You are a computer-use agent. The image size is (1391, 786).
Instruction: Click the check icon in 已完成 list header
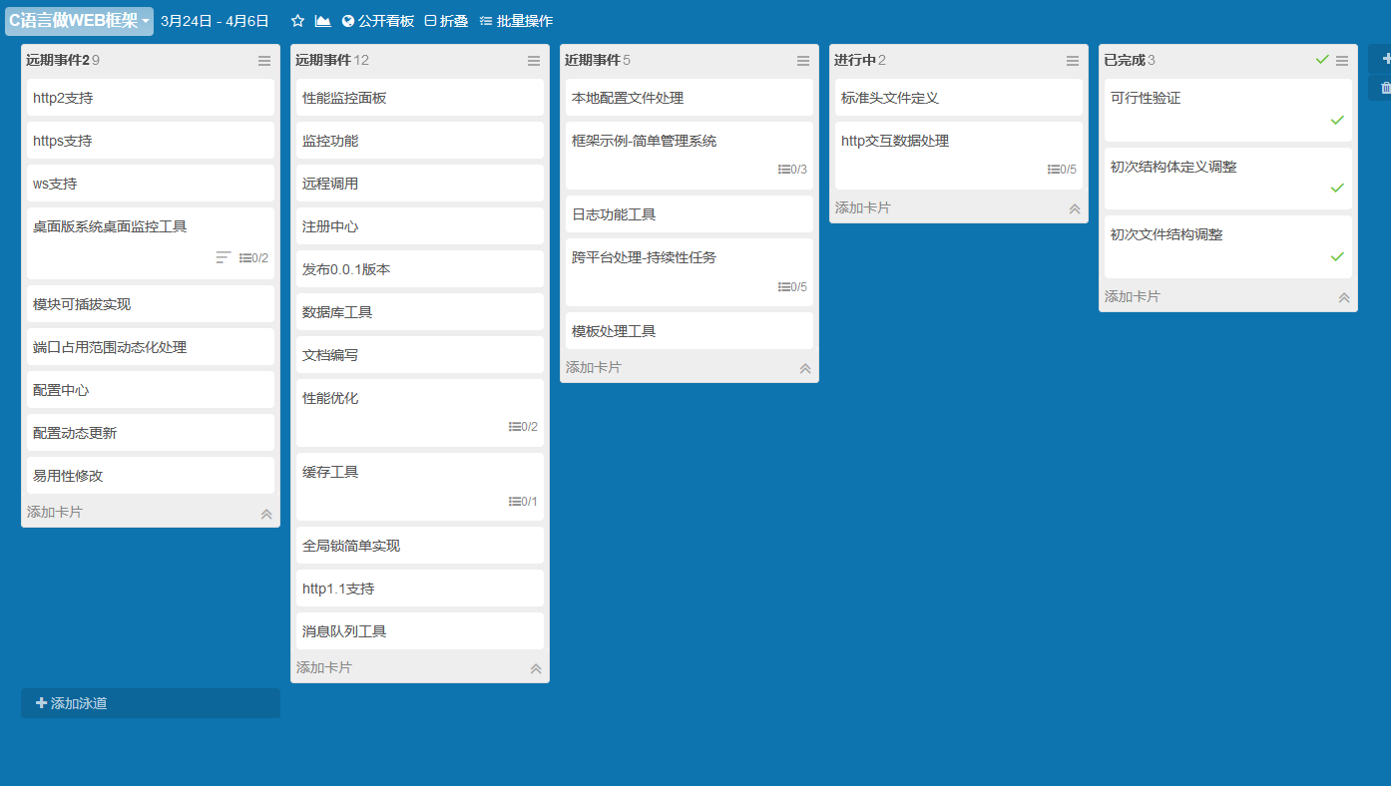(1322, 60)
